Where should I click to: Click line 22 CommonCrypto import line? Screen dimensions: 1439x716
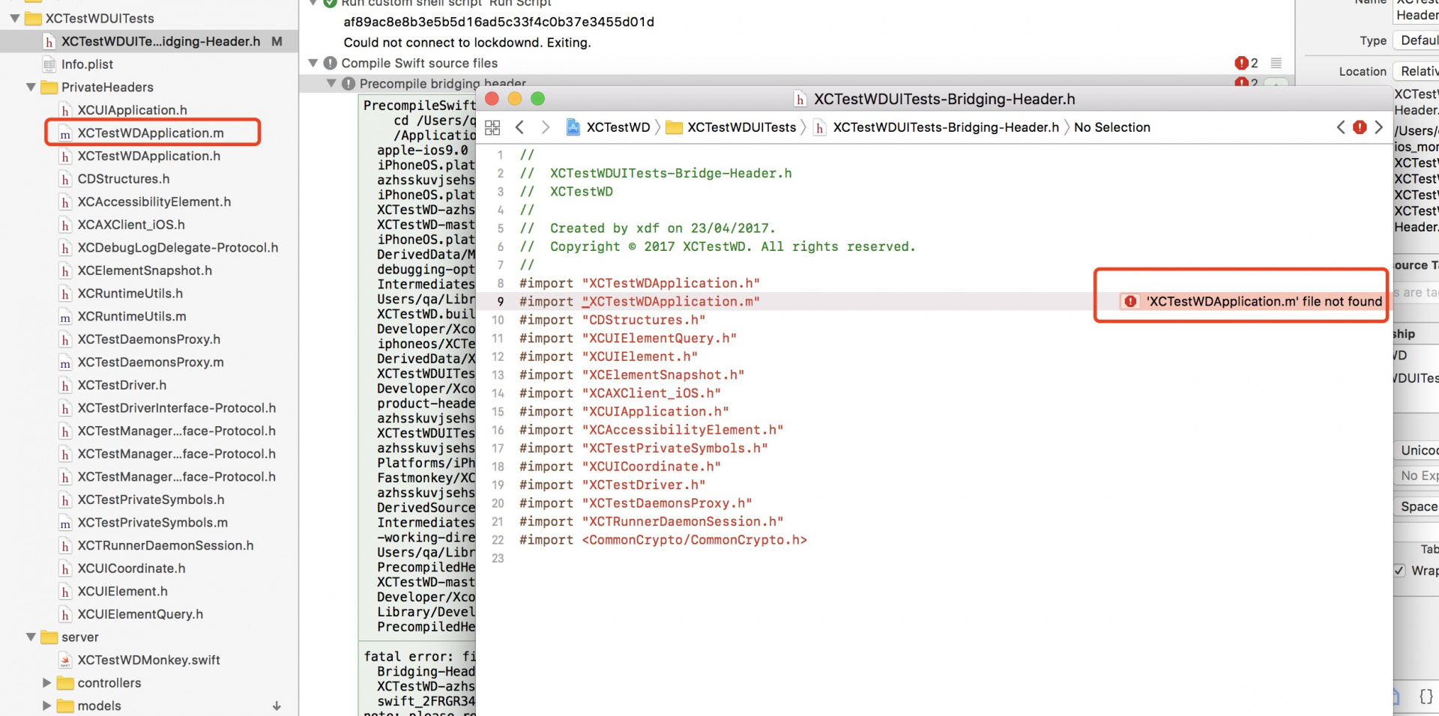pyautogui.click(x=663, y=540)
